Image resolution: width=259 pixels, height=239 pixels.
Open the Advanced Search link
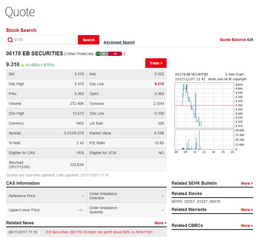click(119, 43)
